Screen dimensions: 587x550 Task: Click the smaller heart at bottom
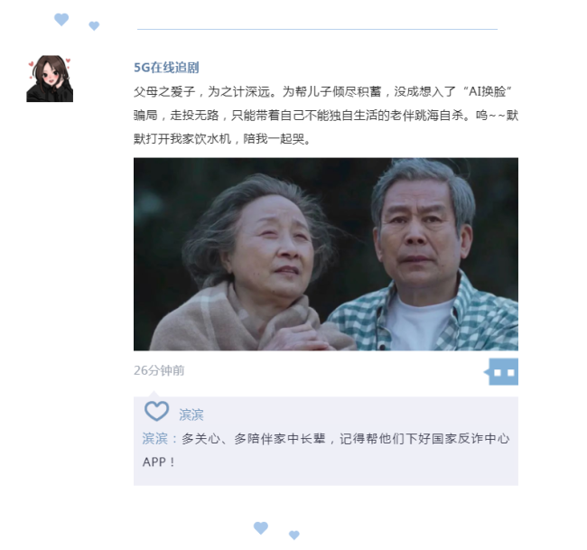click(x=294, y=535)
